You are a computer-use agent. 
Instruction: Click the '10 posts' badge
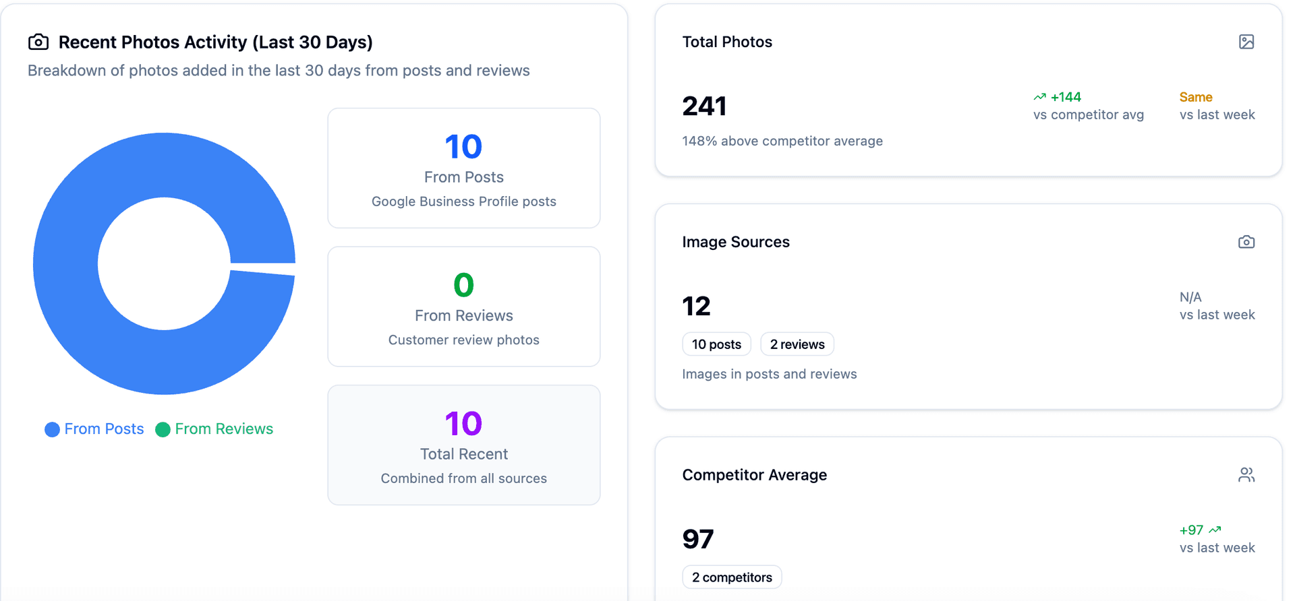point(716,344)
